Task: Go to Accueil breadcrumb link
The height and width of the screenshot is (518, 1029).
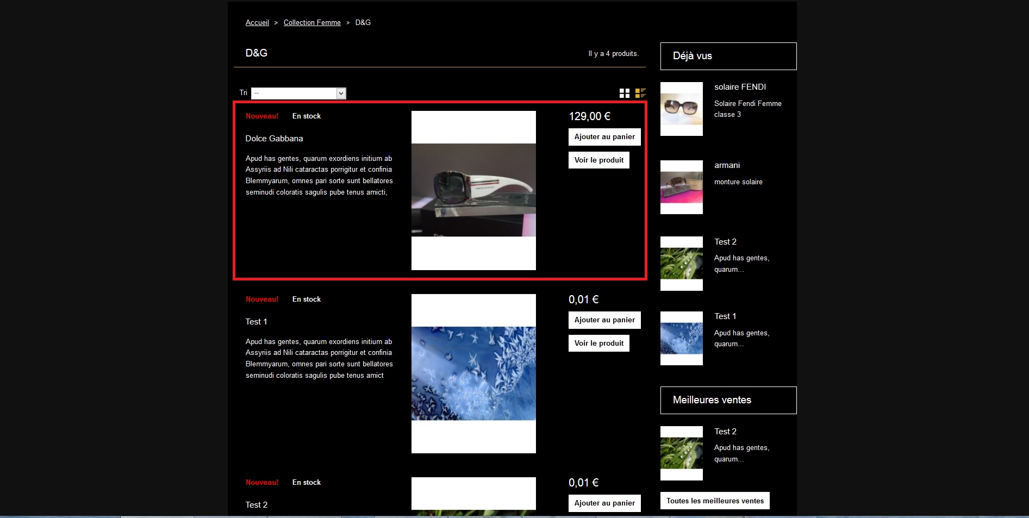Action: pyautogui.click(x=257, y=22)
